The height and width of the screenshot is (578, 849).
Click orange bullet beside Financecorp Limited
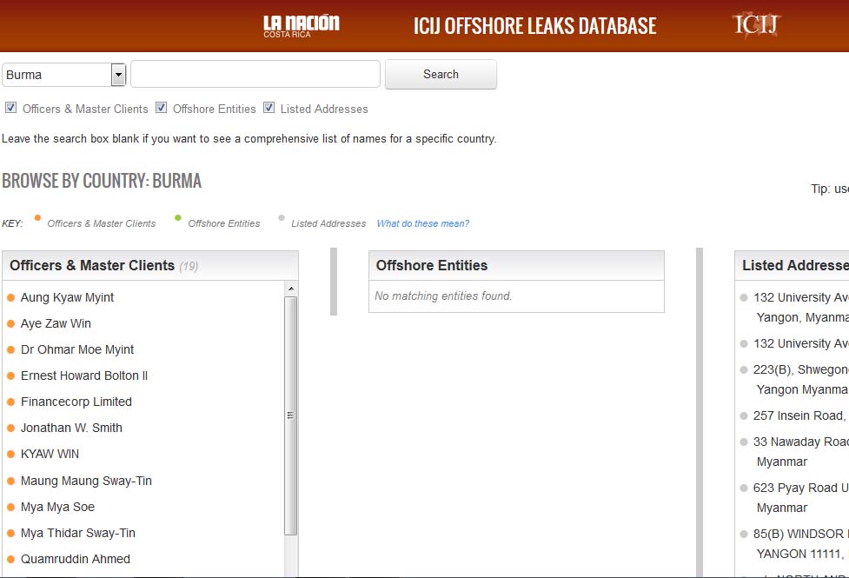pyautogui.click(x=10, y=402)
